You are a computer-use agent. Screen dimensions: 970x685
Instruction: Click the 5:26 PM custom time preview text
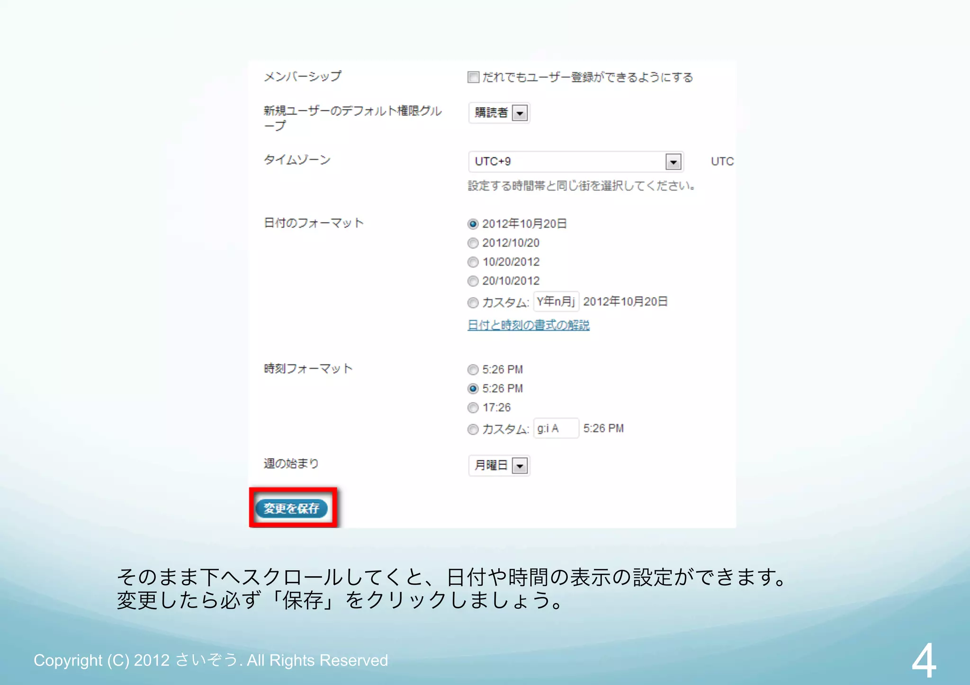pyautogui.click(x=603, y=428)
